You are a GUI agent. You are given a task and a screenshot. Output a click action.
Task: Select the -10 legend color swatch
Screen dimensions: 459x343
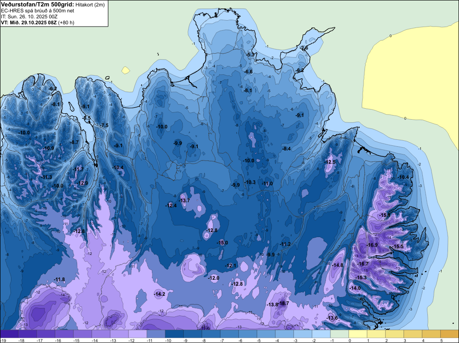[174, 334]
